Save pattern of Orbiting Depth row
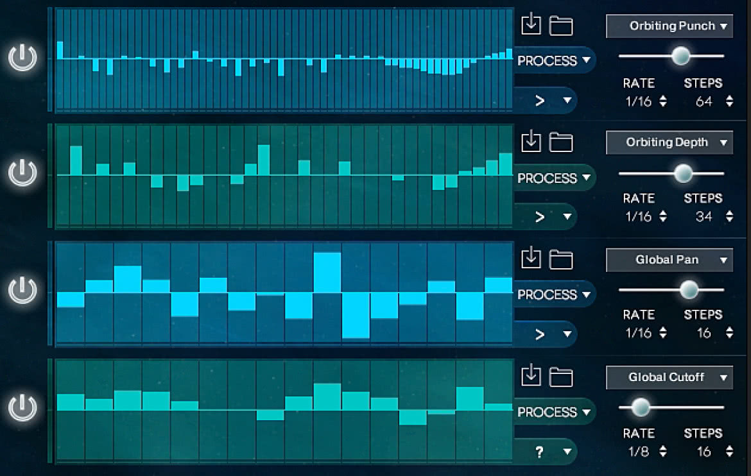Image resolution: width=751 pixels, height=476 pixels. [531, 141]
